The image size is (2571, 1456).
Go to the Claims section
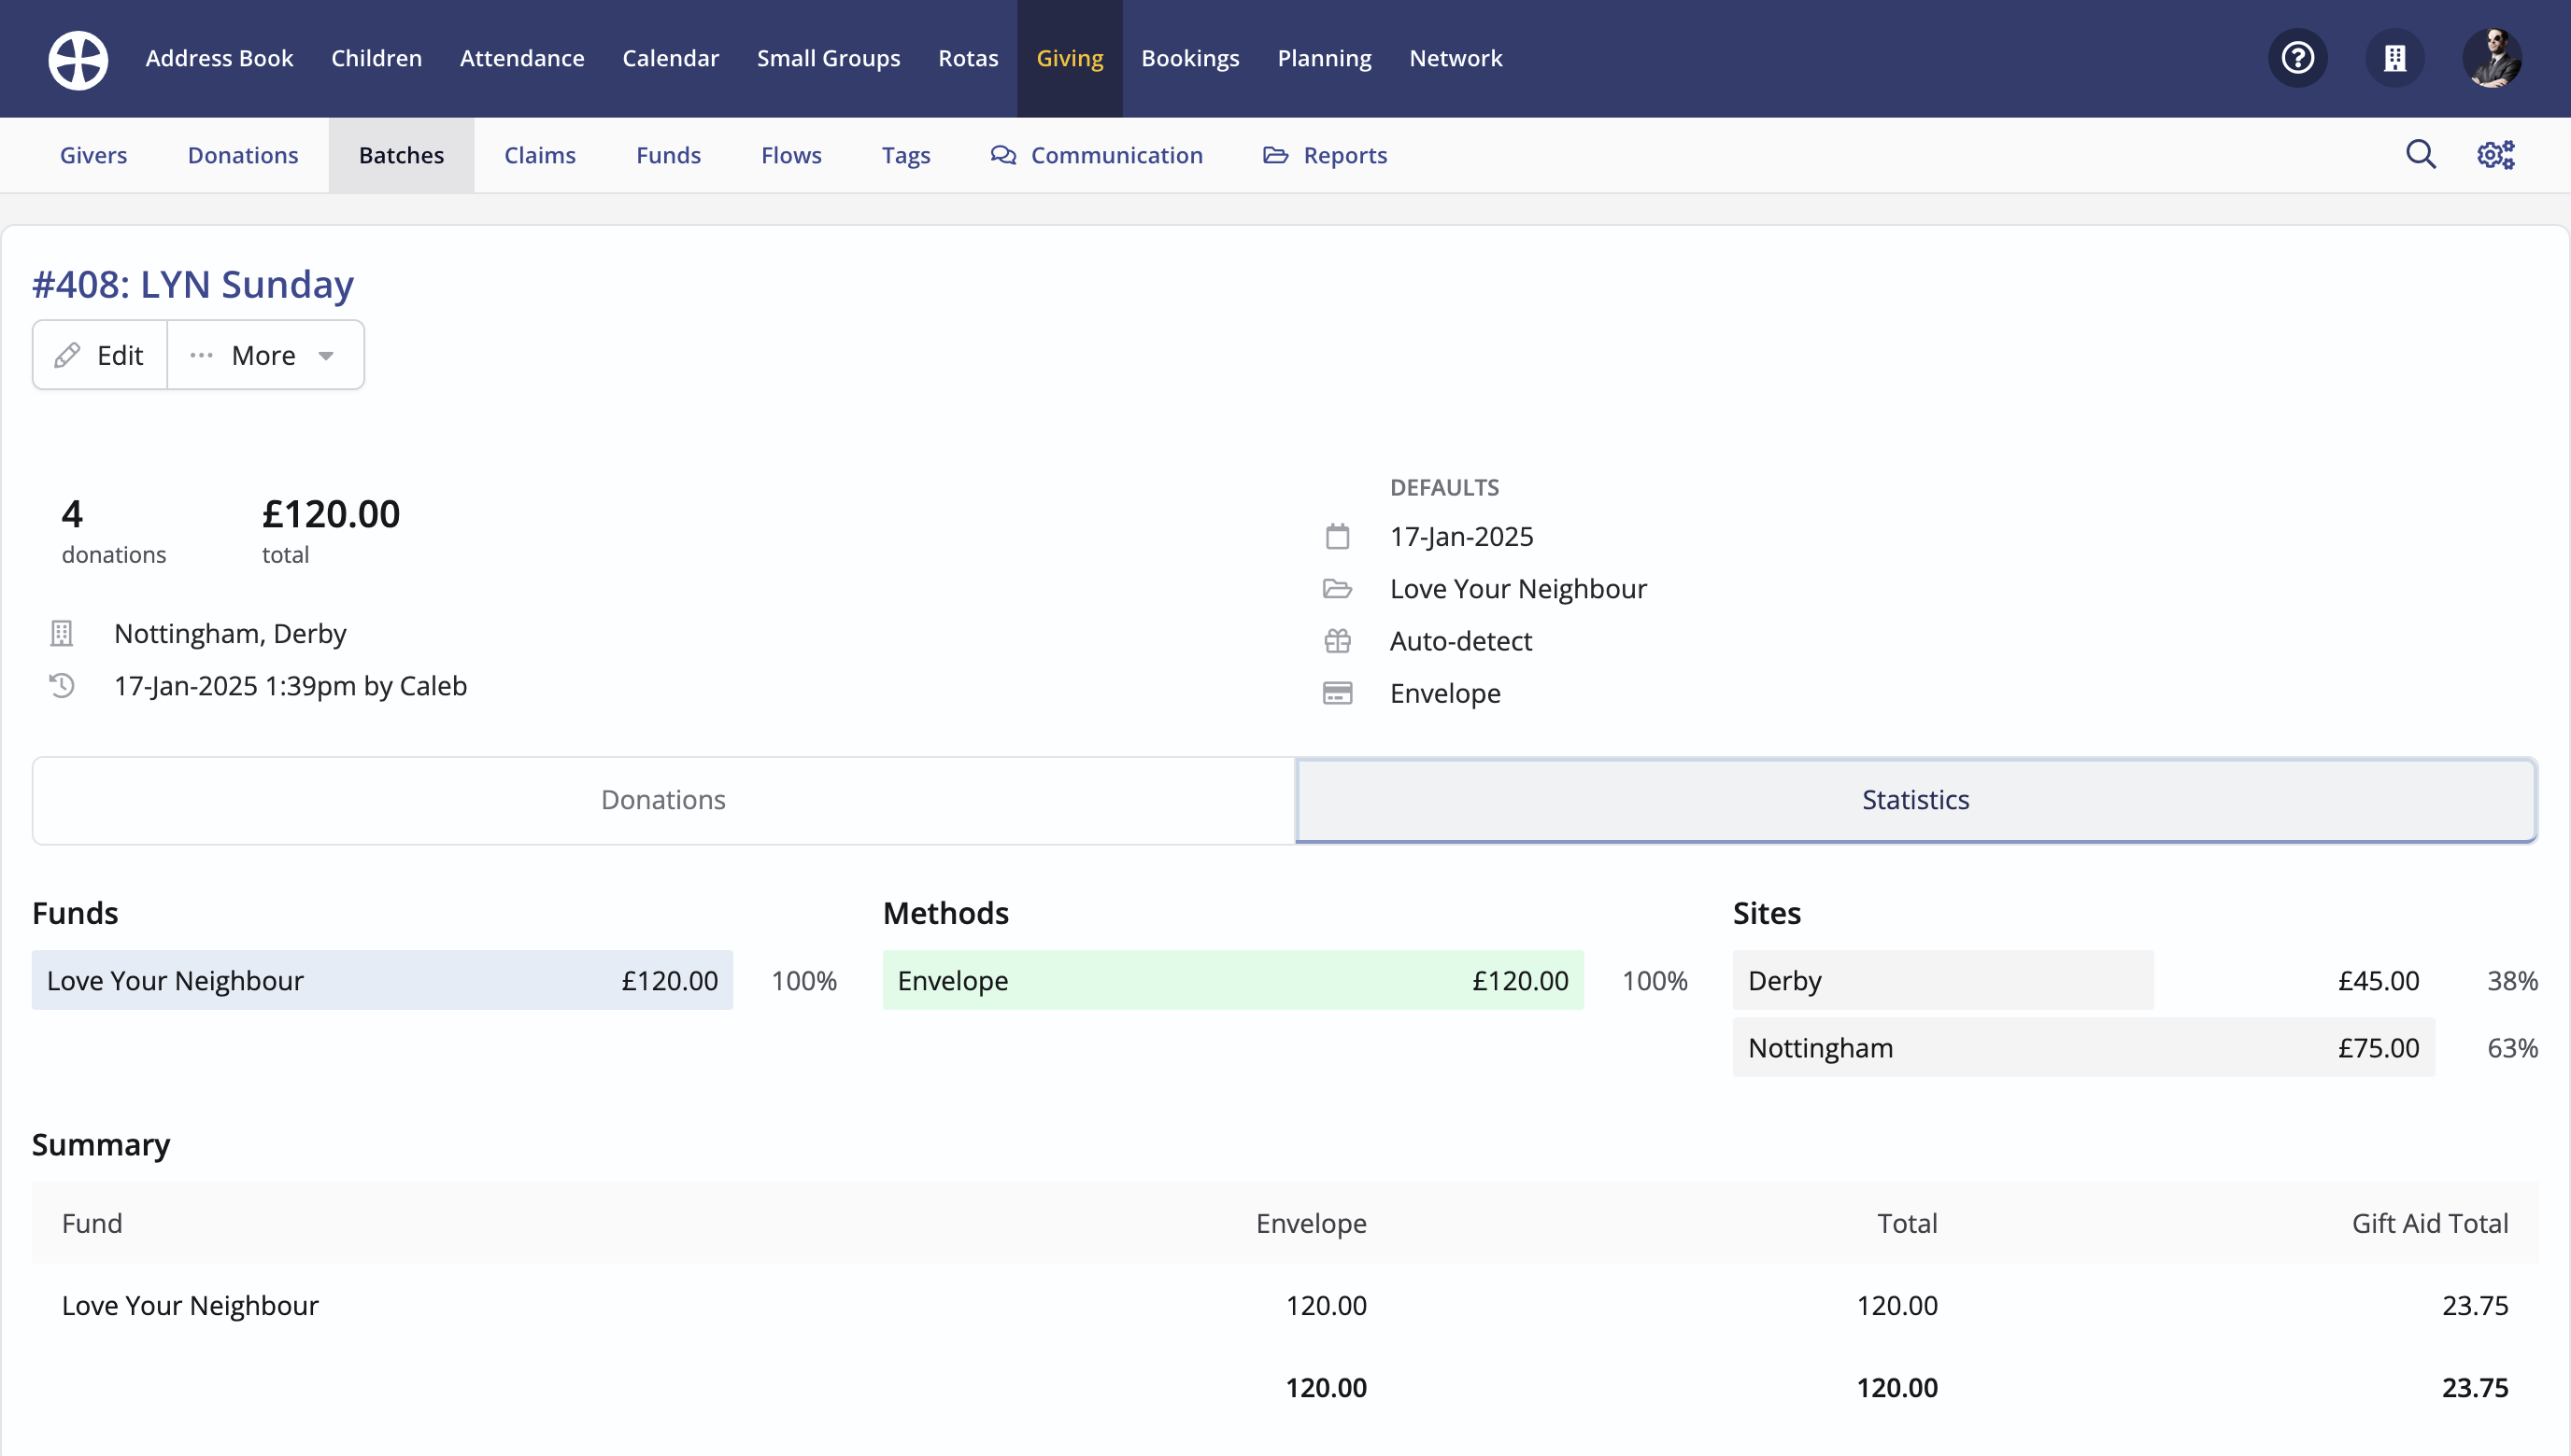point(539,155)
